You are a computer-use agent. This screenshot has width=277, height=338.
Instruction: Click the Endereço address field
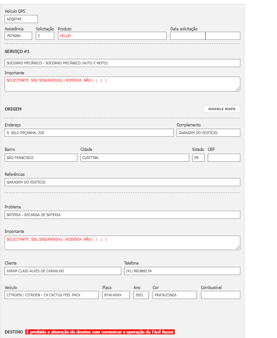(x=89, y=133)
